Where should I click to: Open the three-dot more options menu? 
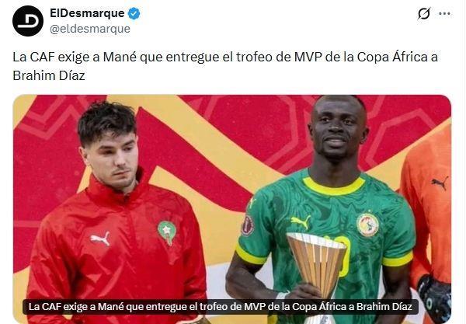click(444, 14)
